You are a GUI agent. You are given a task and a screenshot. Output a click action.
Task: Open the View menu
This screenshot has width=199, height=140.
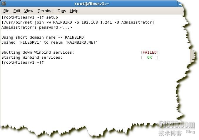pos(29,11)
